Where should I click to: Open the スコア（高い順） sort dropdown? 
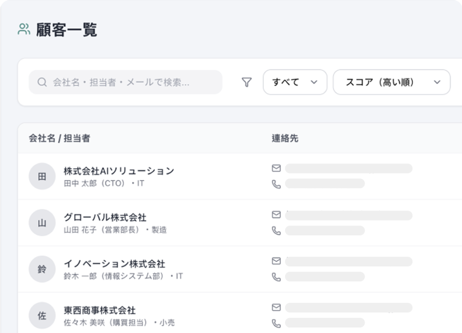click(391, 82)
